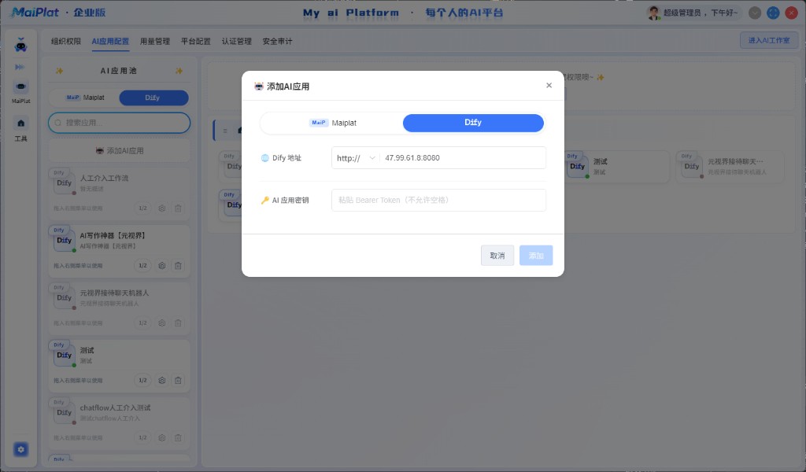This screenshot has height=472, width=806.
Task: Click the Dify icon of AI写作神器【元视界】
Action: click(x=65, y=241)
